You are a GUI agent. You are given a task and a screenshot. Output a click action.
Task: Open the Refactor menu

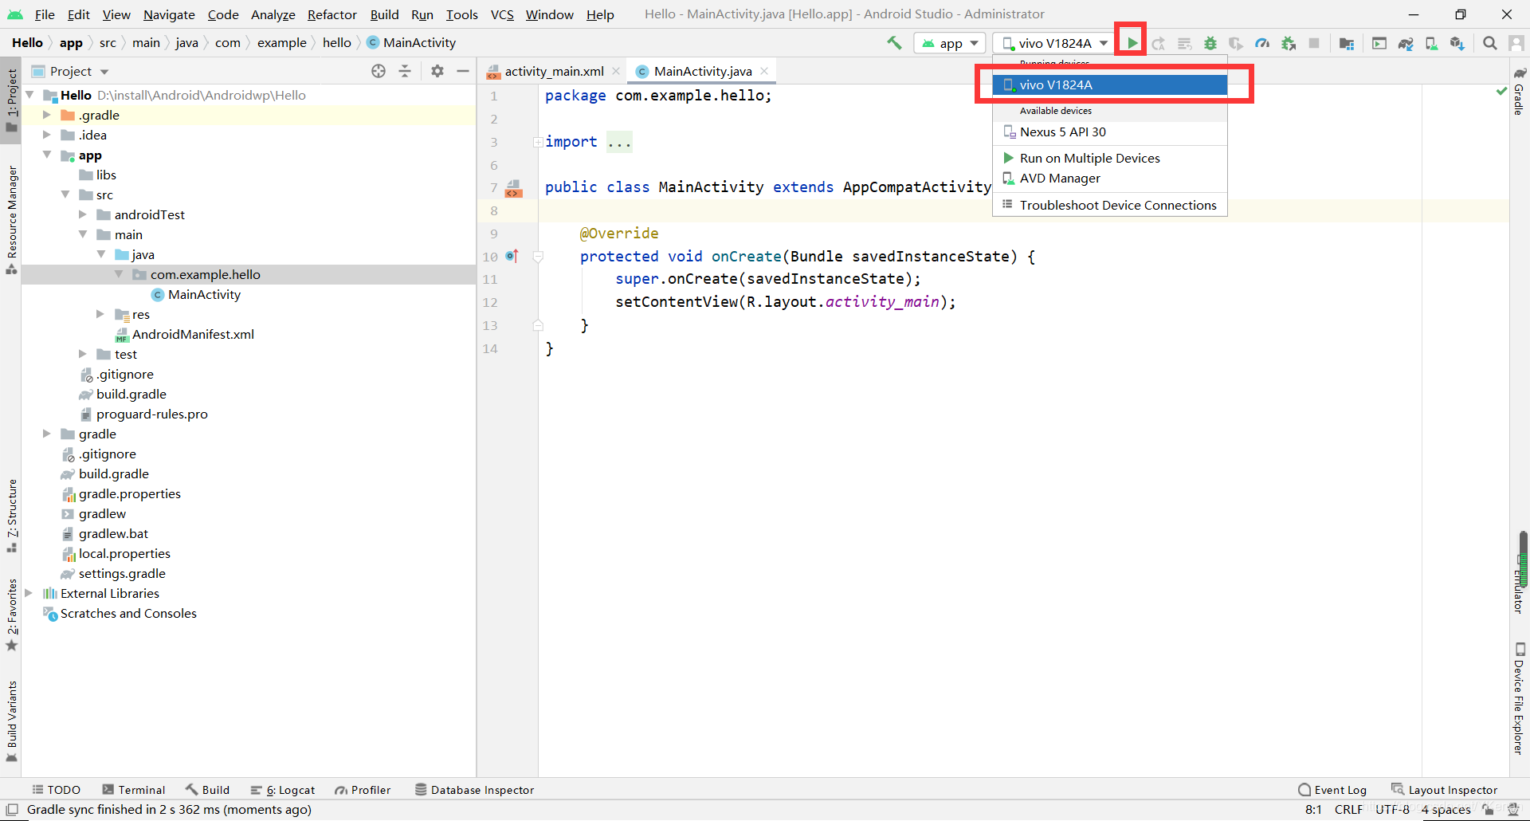pos(332,14)
